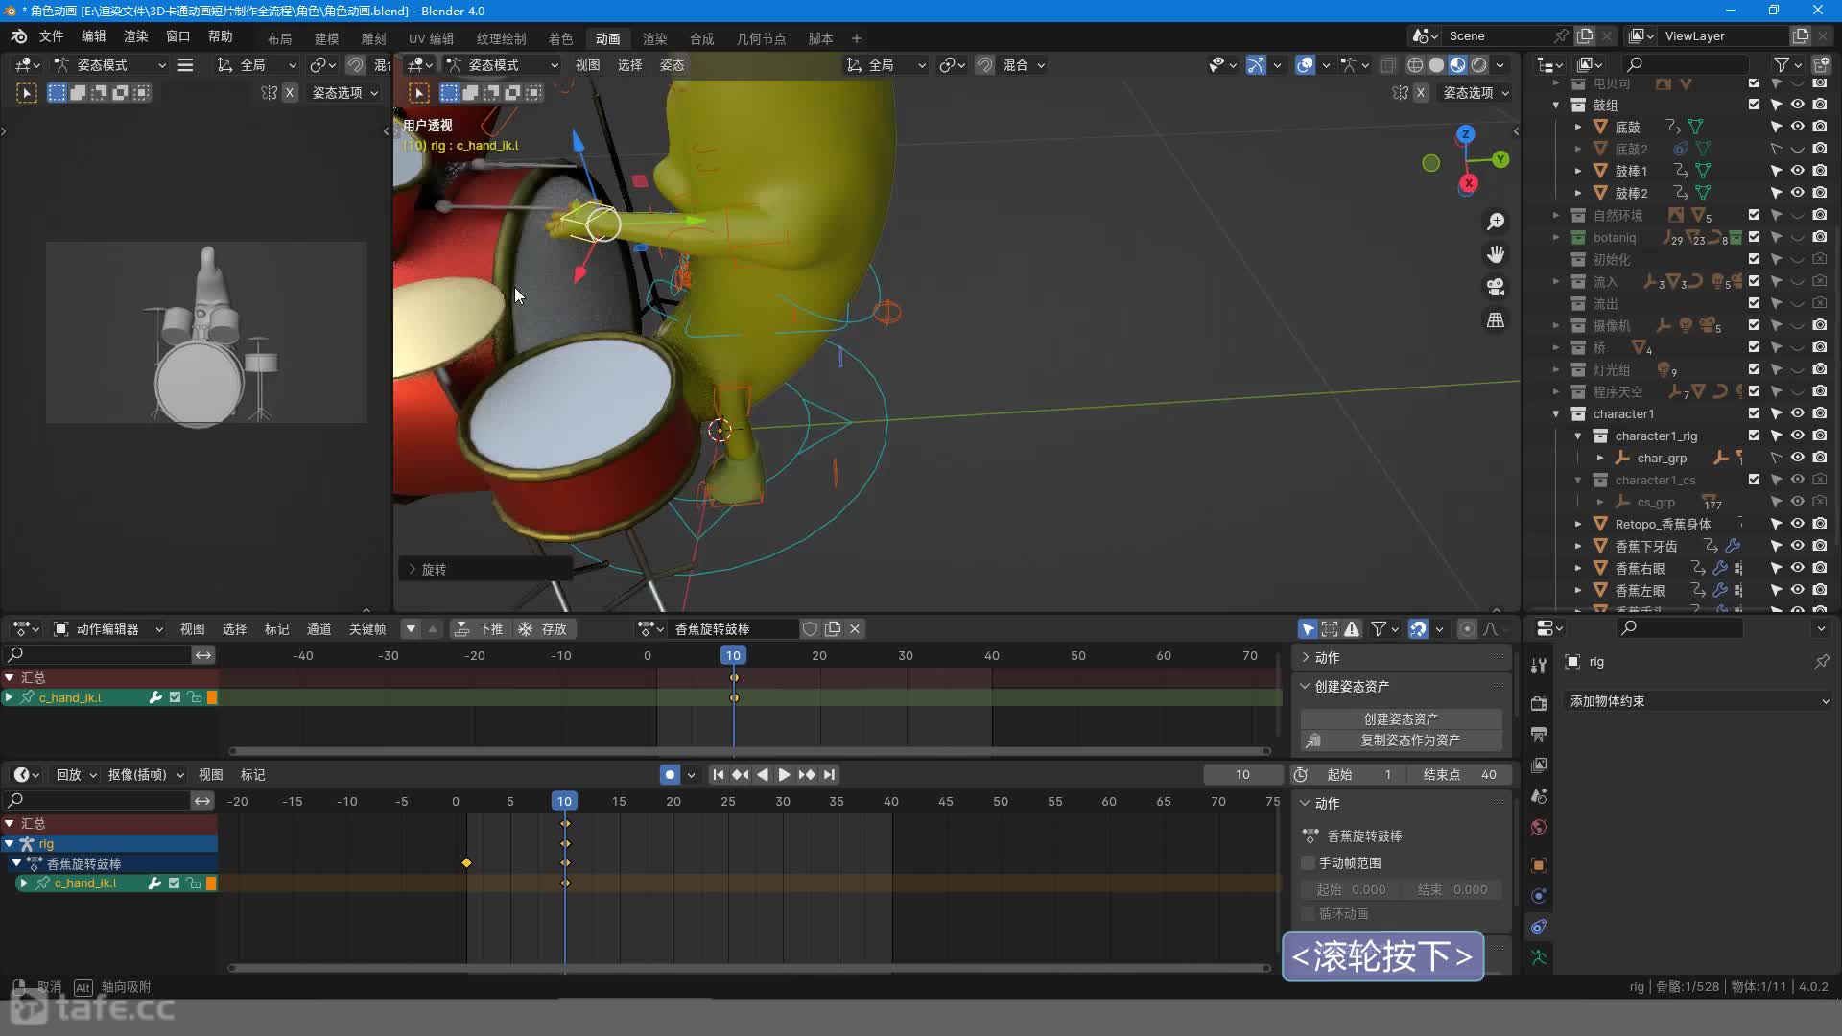
Task: Click the current frame field showing 10
Action: coord(1243,775)
